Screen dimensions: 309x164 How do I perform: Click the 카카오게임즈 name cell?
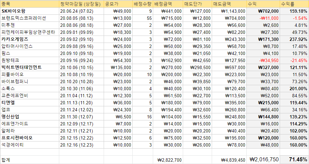[x=30, y=39]
